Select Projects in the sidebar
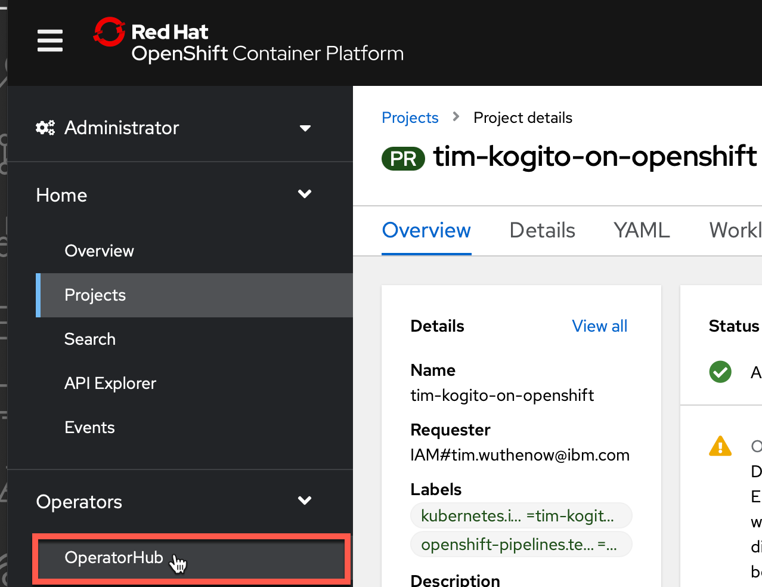762x587 pixels. pyautogui.click(x=194, y=295)
